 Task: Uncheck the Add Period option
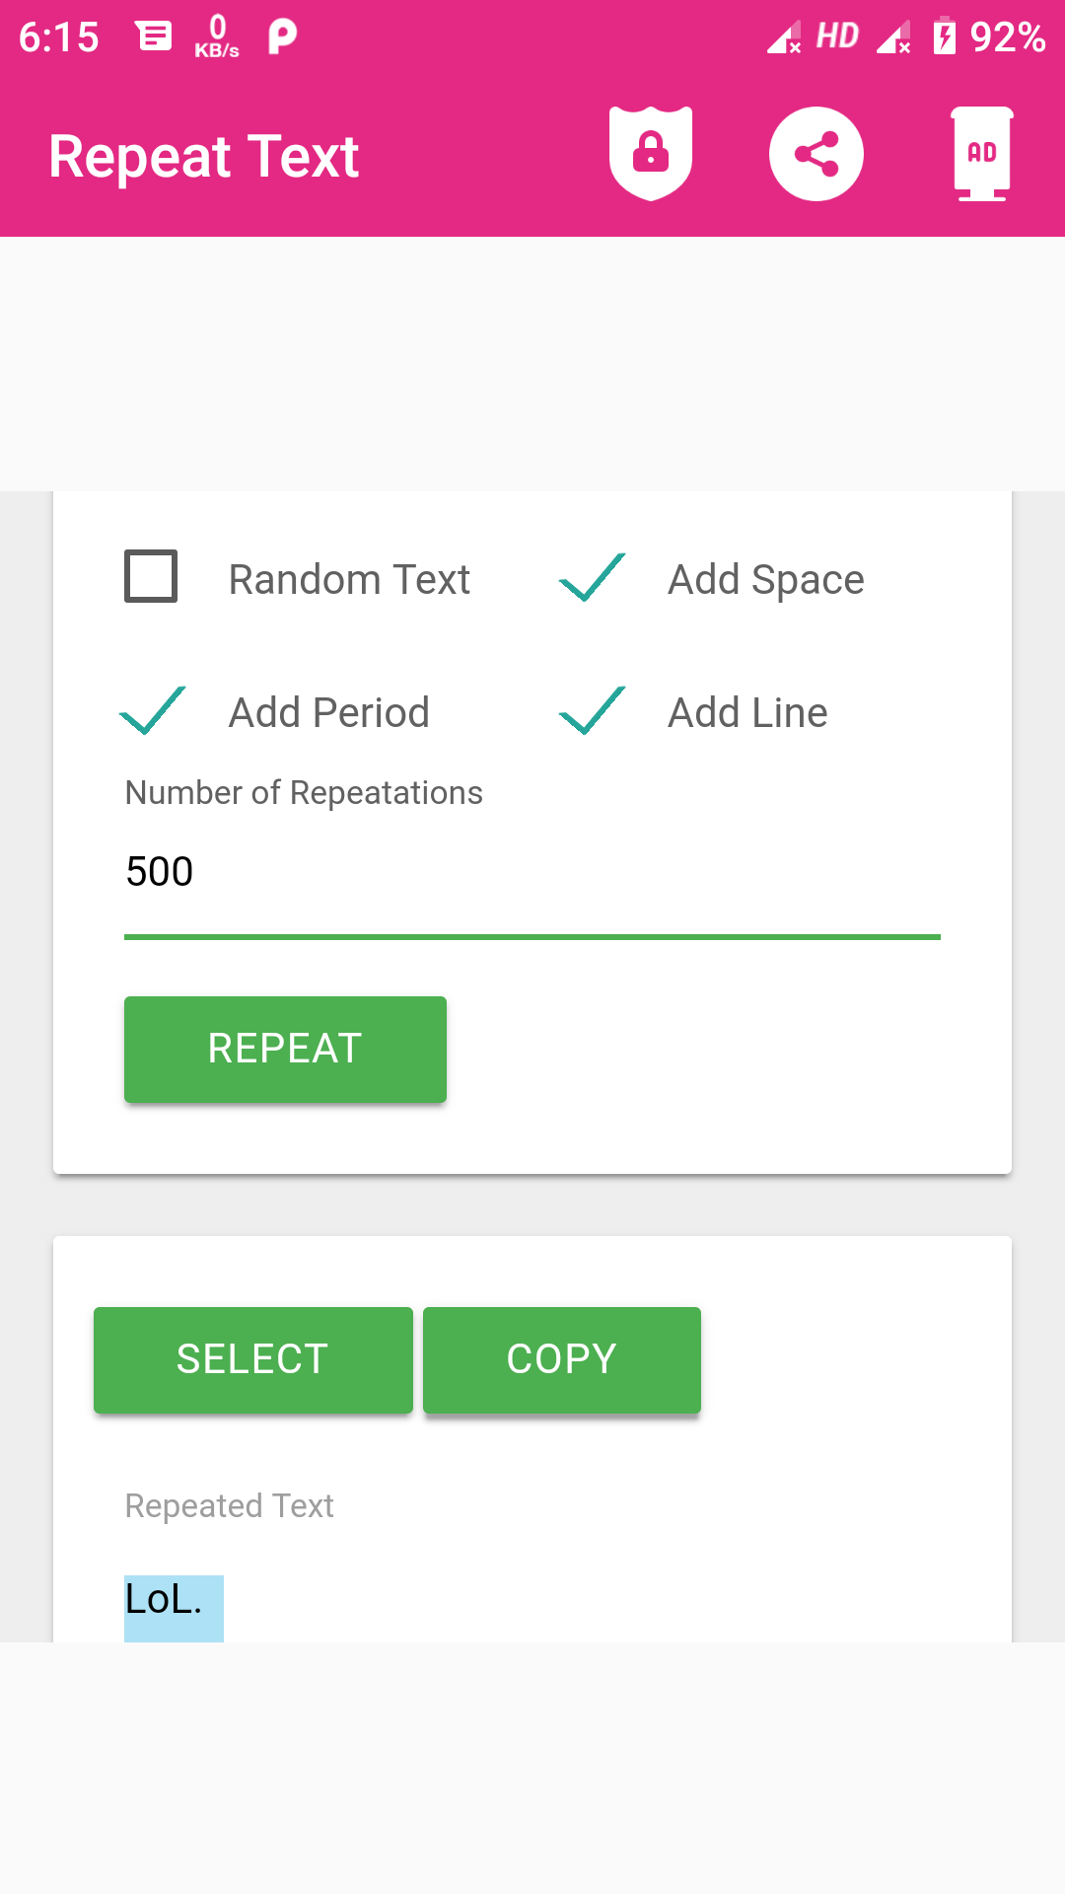click(x=152, y=710)
